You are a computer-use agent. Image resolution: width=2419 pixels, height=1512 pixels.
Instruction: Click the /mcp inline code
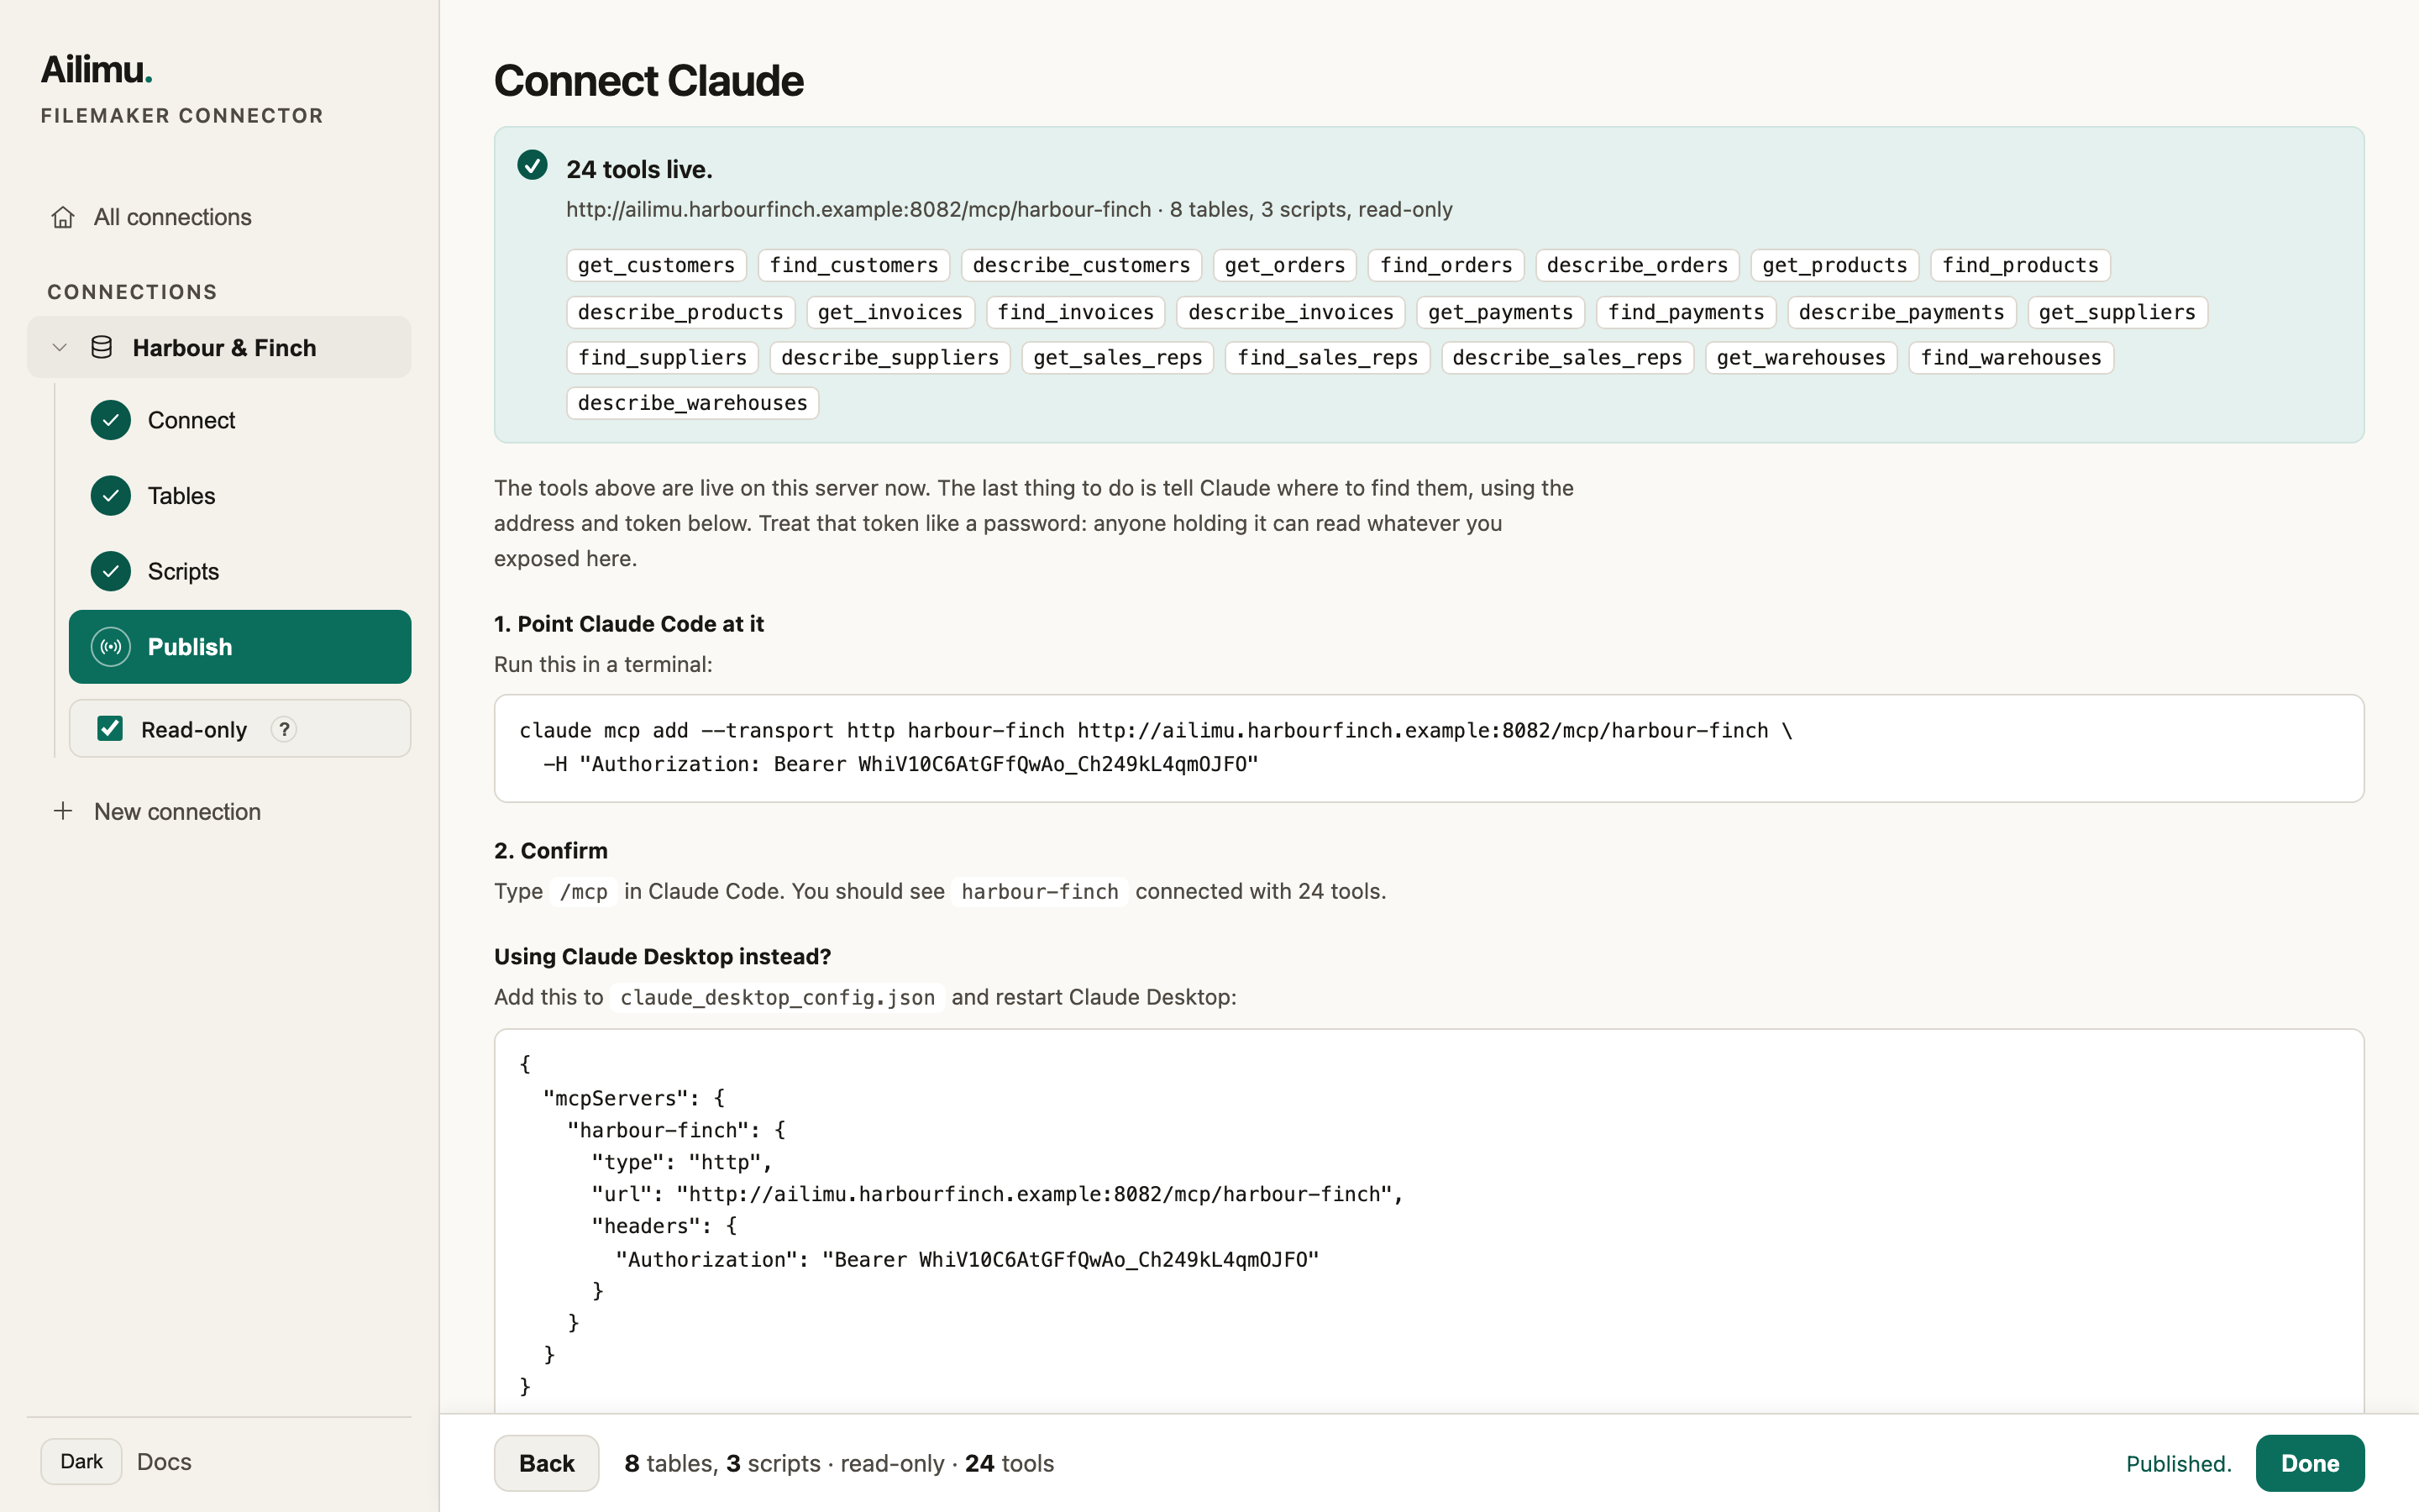pyautogui.click(x=584, y=891)
